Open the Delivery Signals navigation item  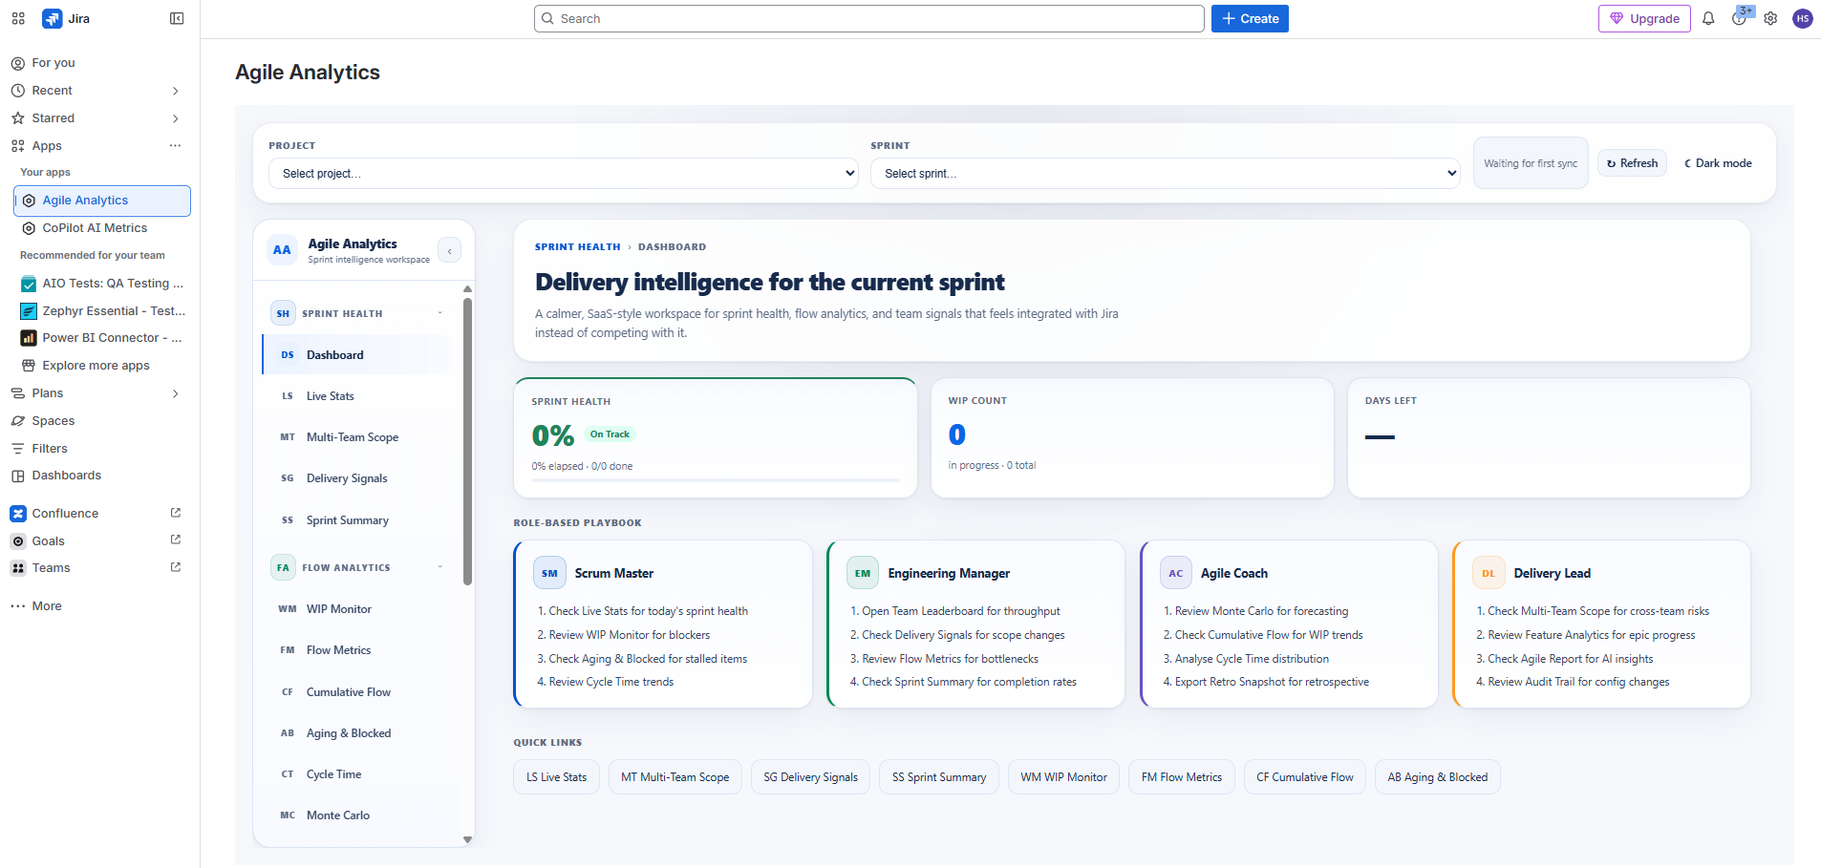click(347, 477)
